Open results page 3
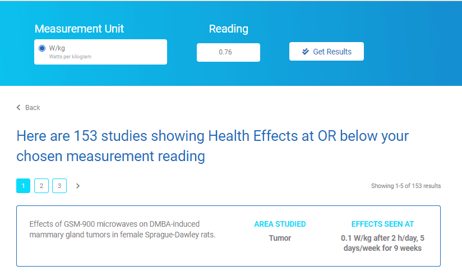The width and height of the screenshot is (462, 275). click(59, 186)
